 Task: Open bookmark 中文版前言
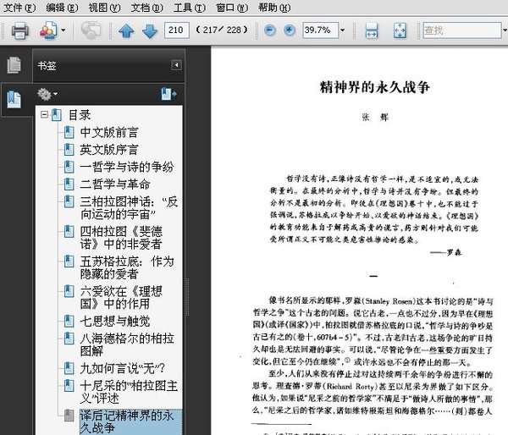(x=109, y=132)
